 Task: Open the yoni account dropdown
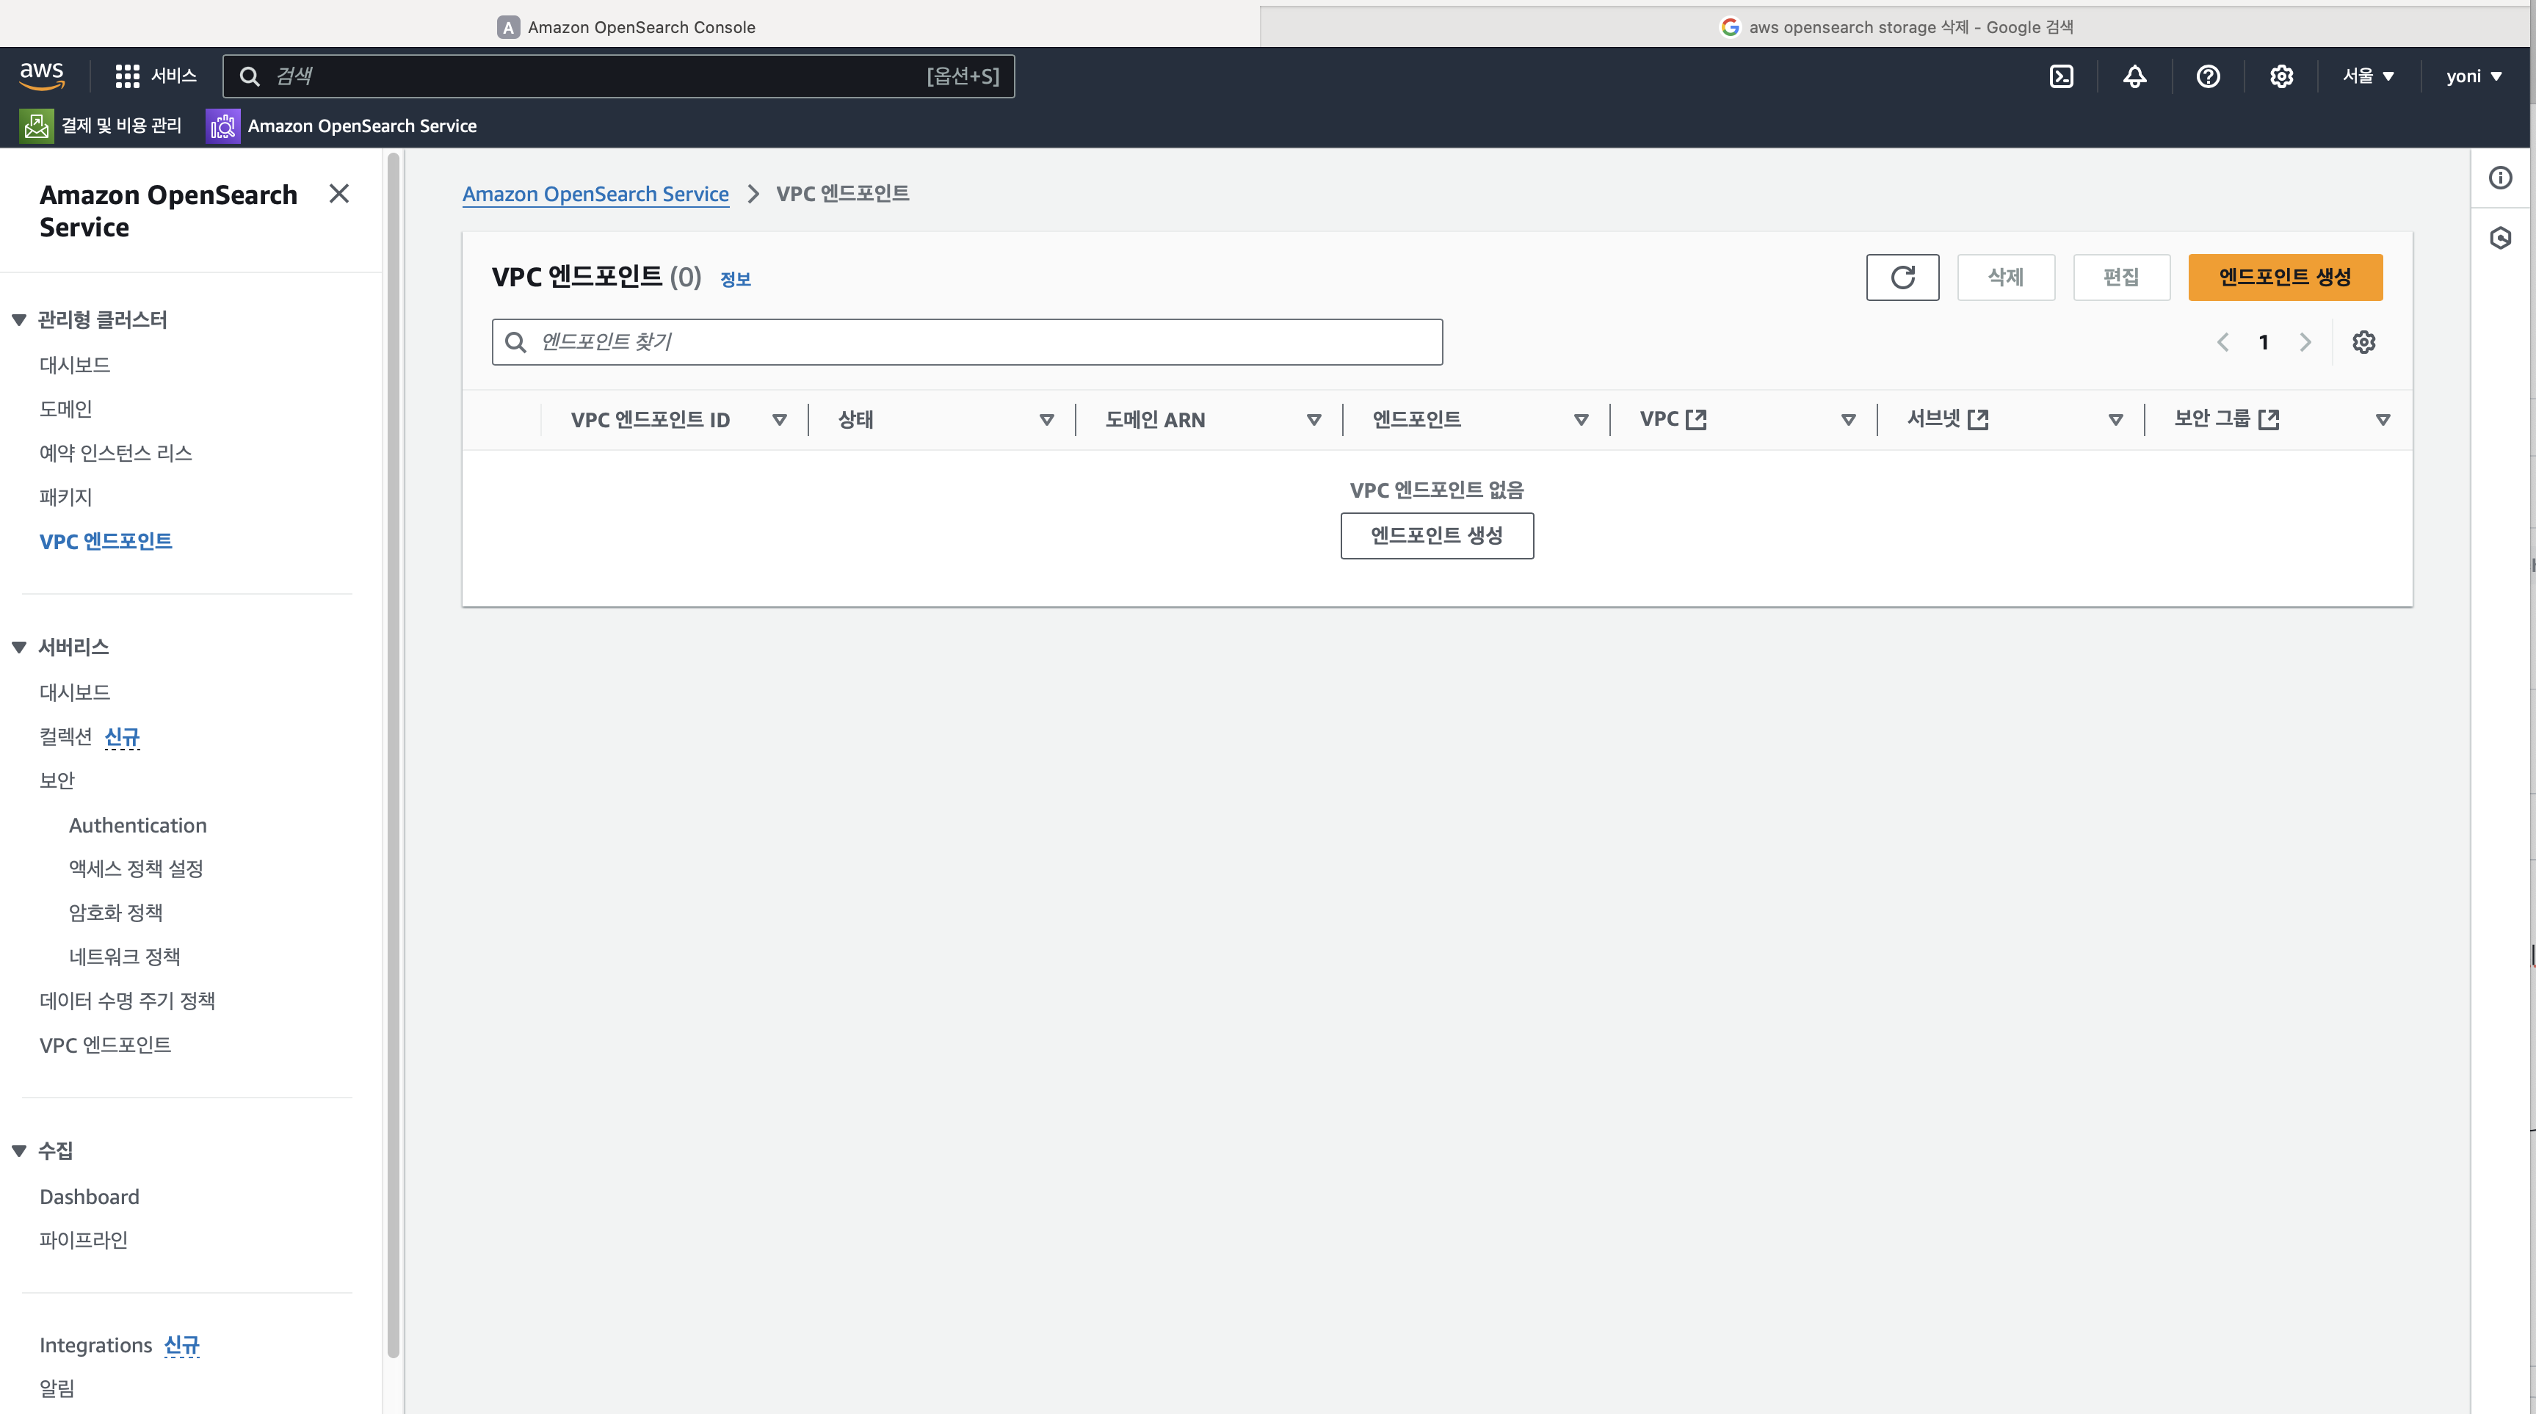(2474, 76)
